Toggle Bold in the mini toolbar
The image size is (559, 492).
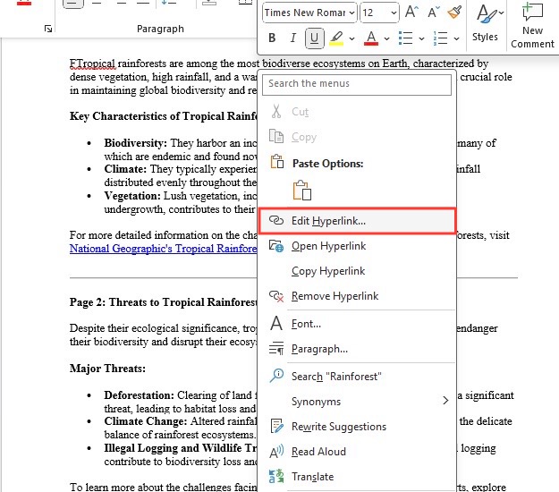pyautogui.click(x=272, y=38)
